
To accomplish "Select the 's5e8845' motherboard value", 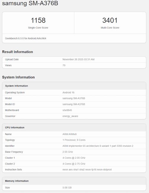I will (x=67, y=110).
